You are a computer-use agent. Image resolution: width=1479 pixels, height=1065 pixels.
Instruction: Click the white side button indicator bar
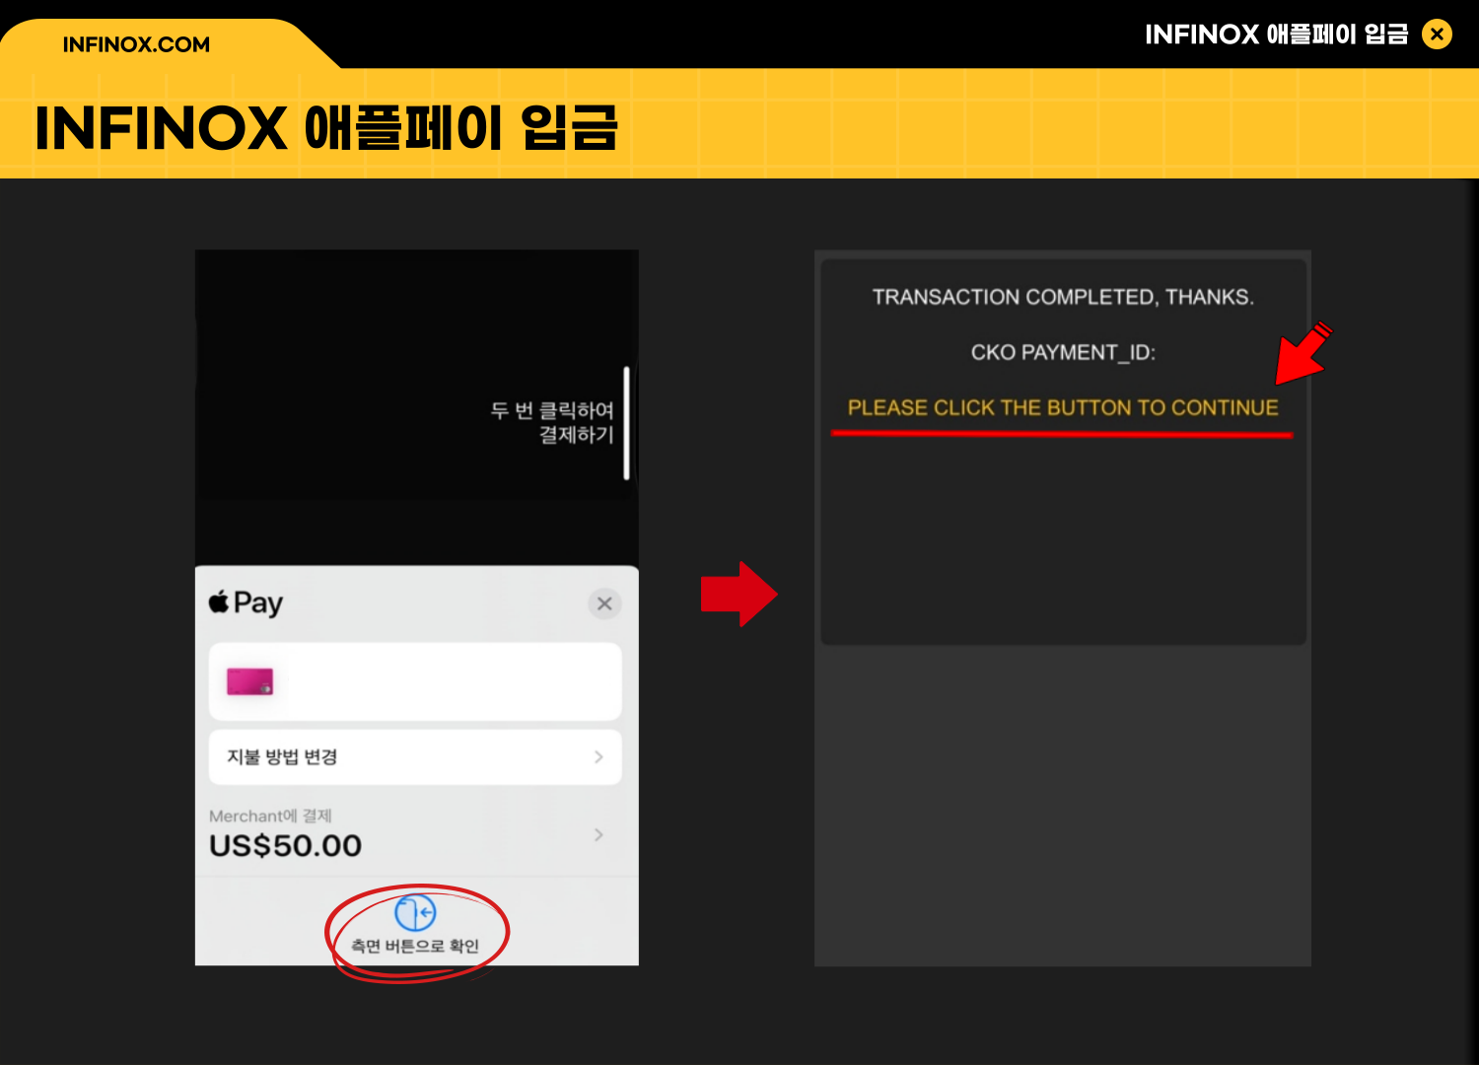tap(626, 423)
